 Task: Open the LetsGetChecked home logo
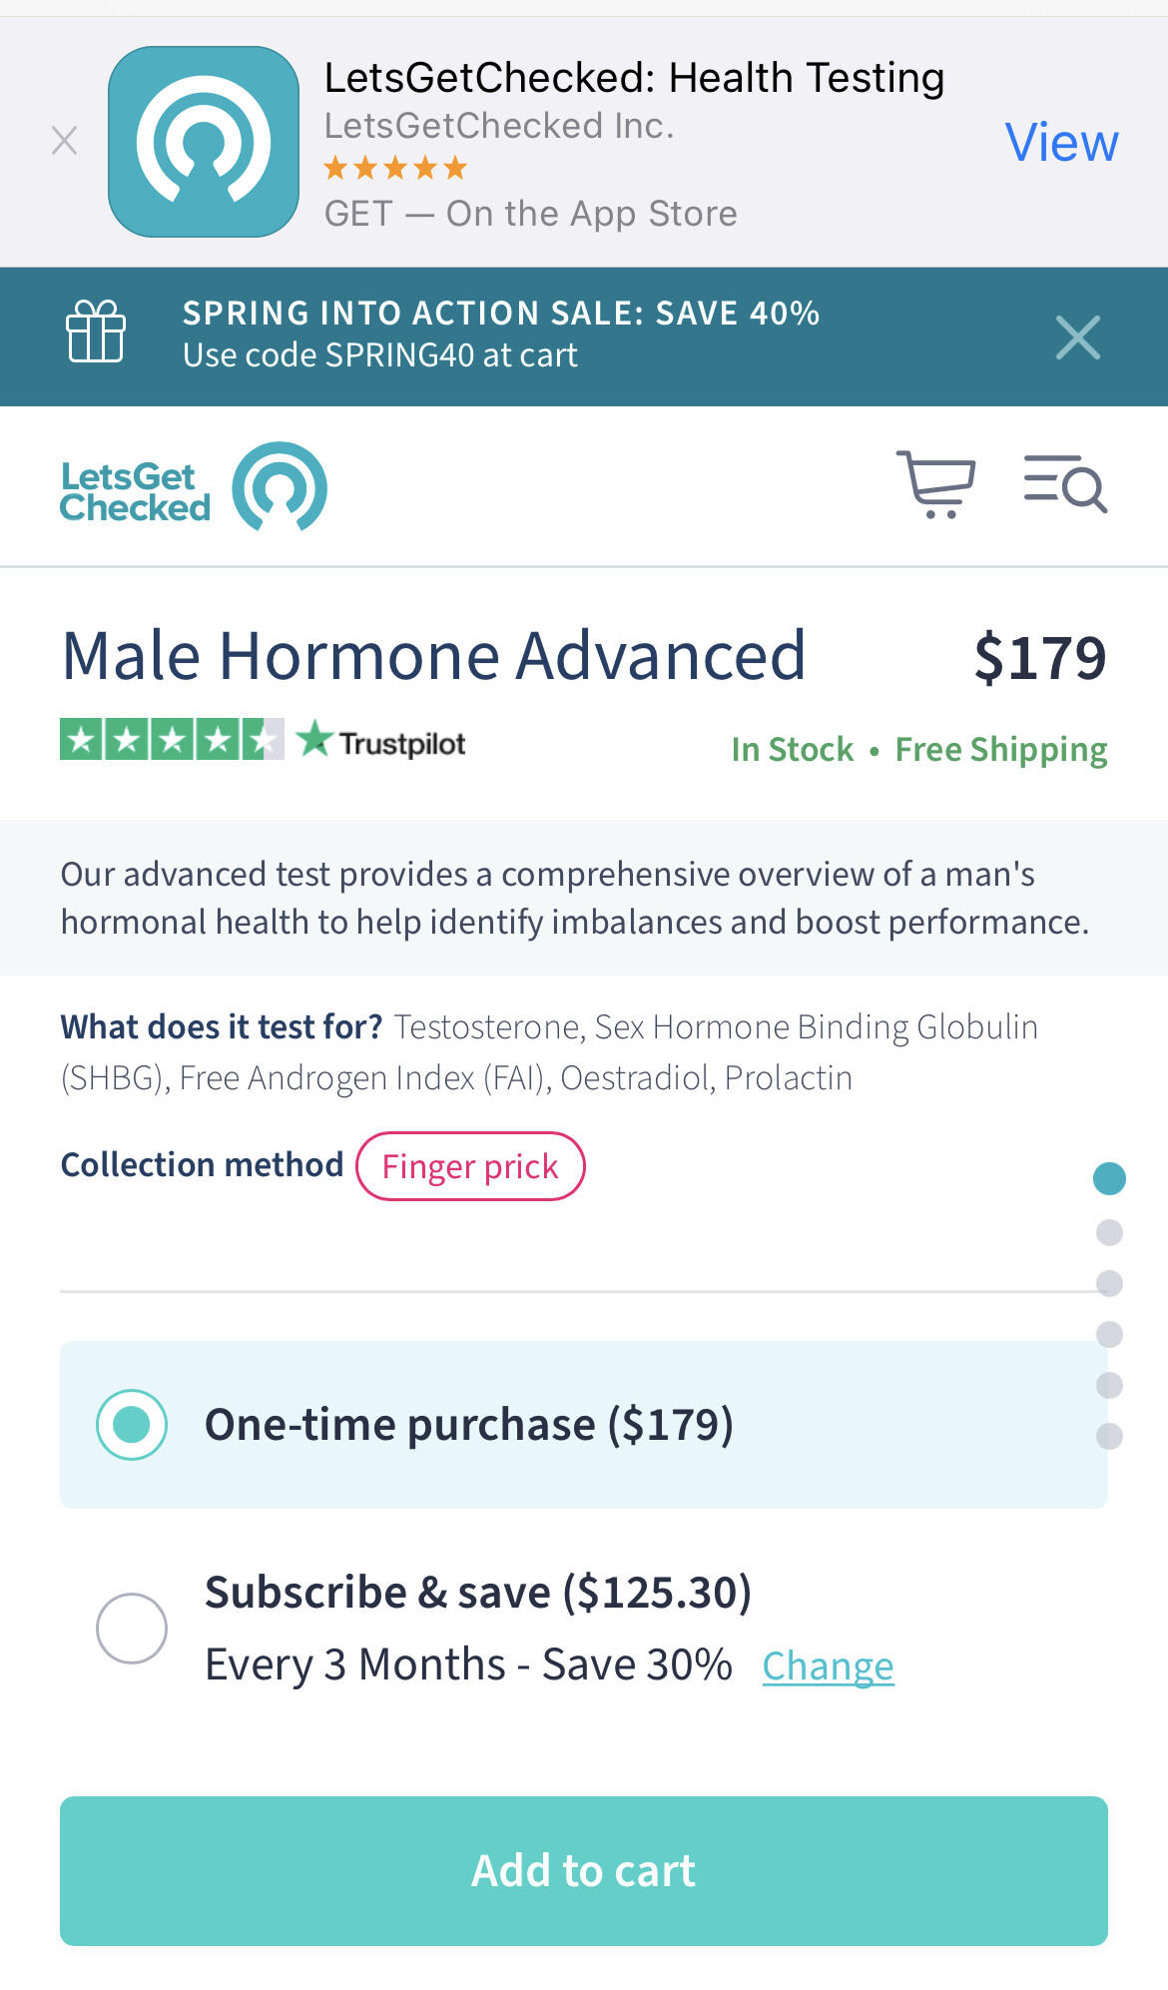194,488
